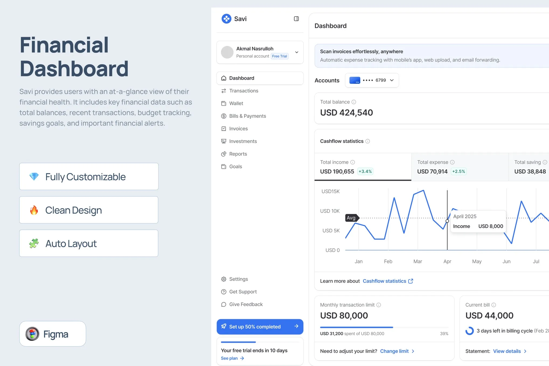Click the info icon beside Current bill

(x=494, y=305)
